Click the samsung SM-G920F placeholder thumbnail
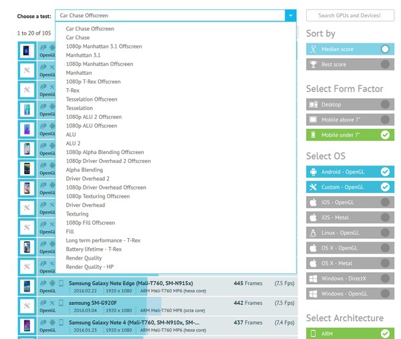The height and width of the screenshot is (339, 401). click(27, 306)
